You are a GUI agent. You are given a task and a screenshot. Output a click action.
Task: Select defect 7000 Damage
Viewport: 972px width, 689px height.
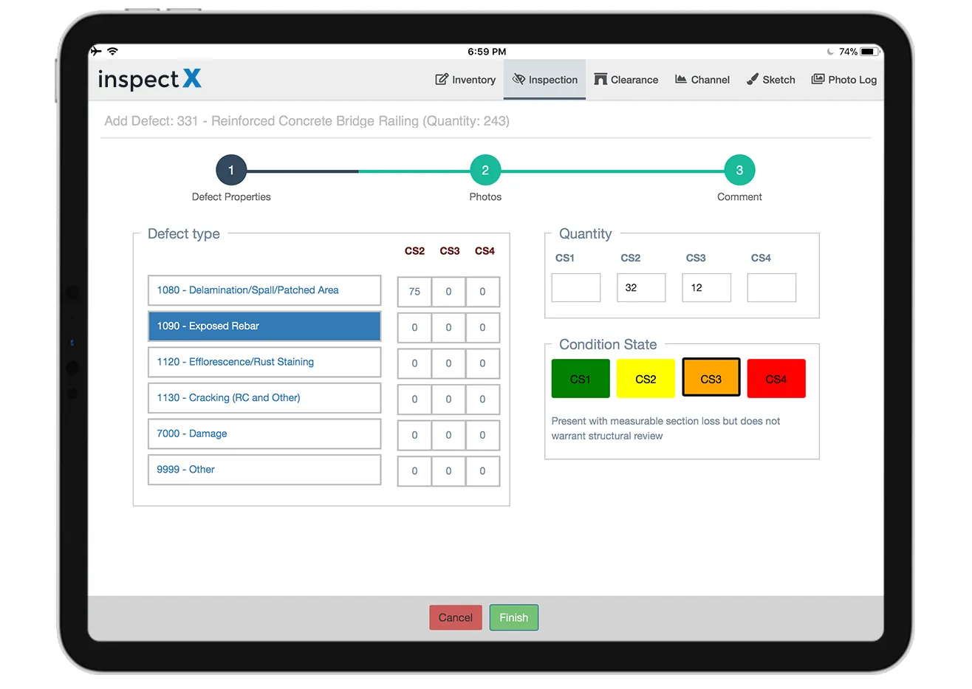pyautogui.click(x=264, y=433)
